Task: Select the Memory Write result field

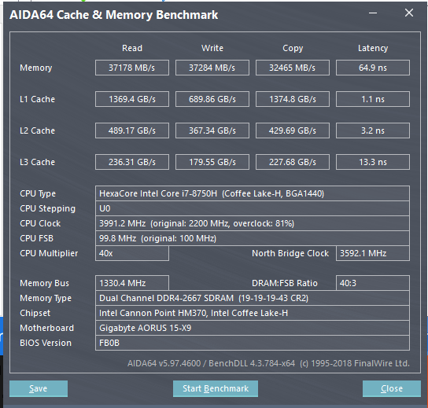Action: coord(212,68)
